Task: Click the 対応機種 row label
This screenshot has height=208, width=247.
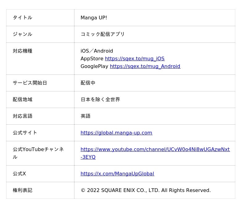Action: point(22,51)
